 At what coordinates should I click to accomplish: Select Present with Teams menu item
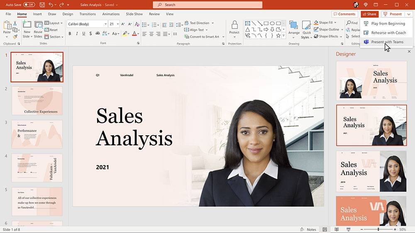click(x=387, y=42)
